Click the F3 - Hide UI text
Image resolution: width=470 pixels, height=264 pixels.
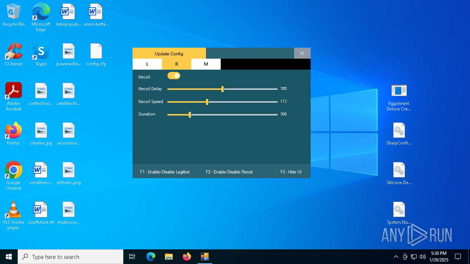point(291,172)
